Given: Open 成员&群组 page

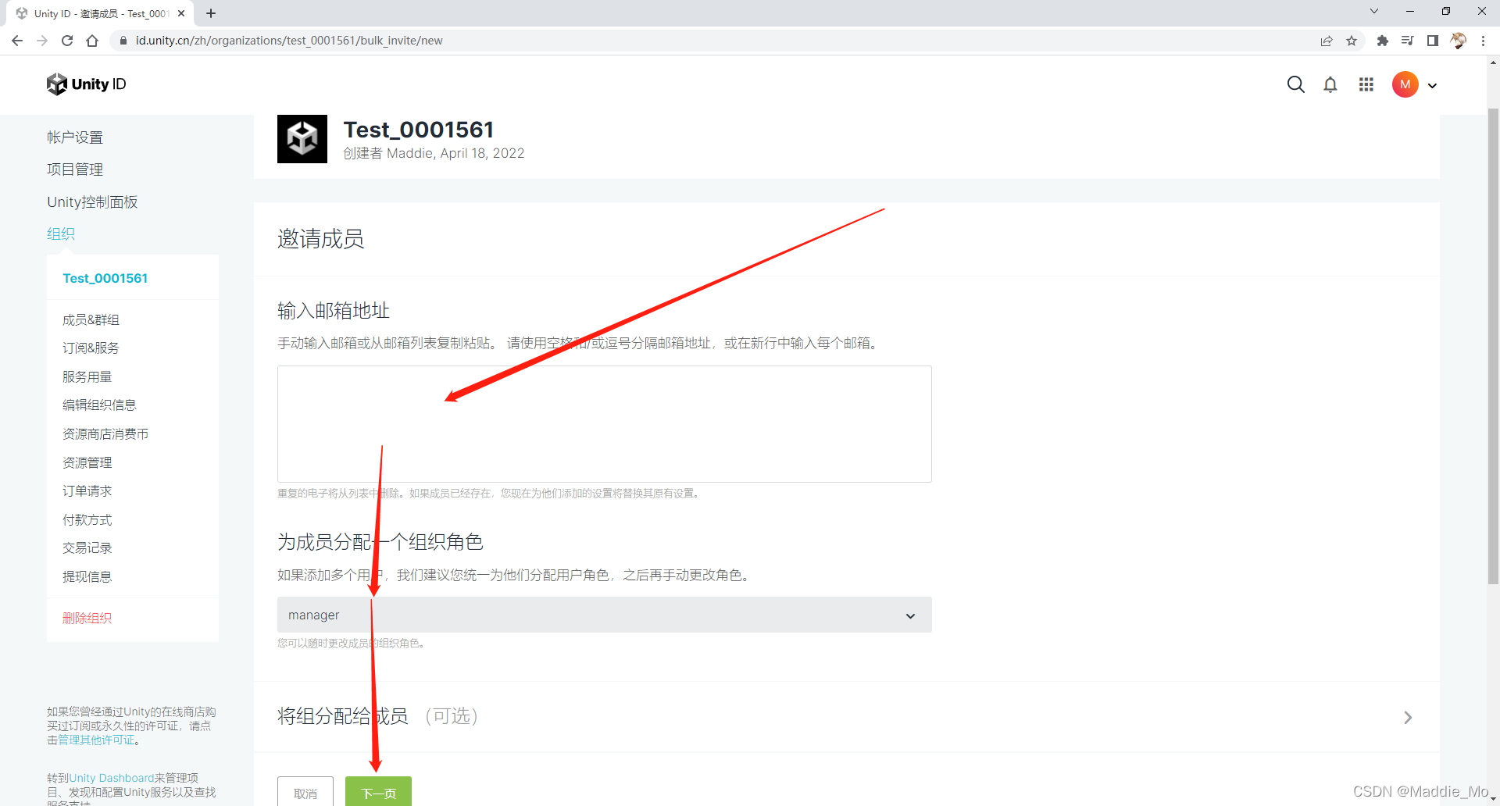Looking at the screenshot, I should pos(91,319).
